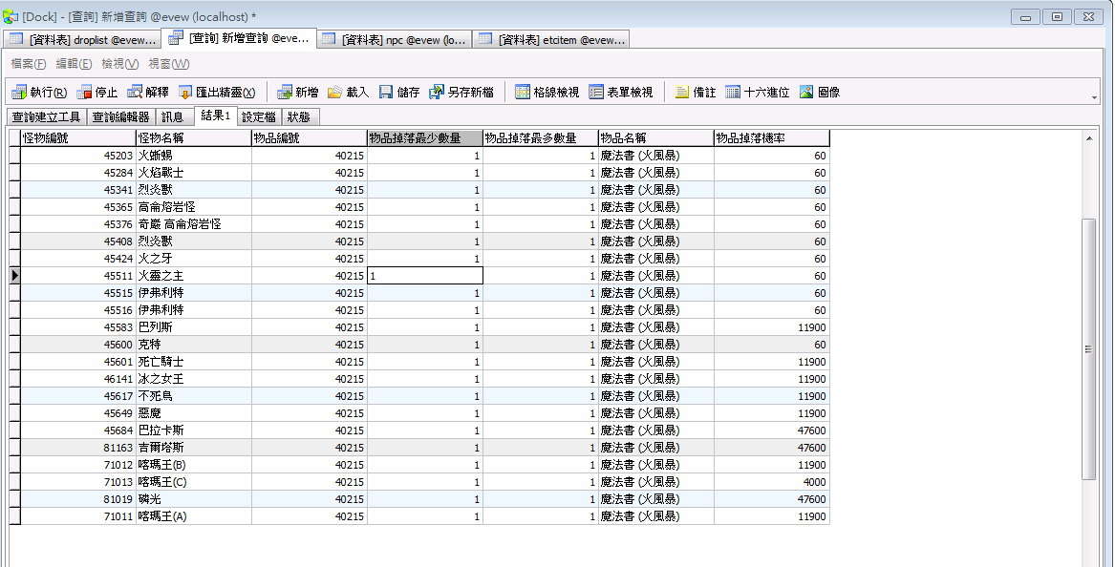Select the name cell 磷光

193,499
